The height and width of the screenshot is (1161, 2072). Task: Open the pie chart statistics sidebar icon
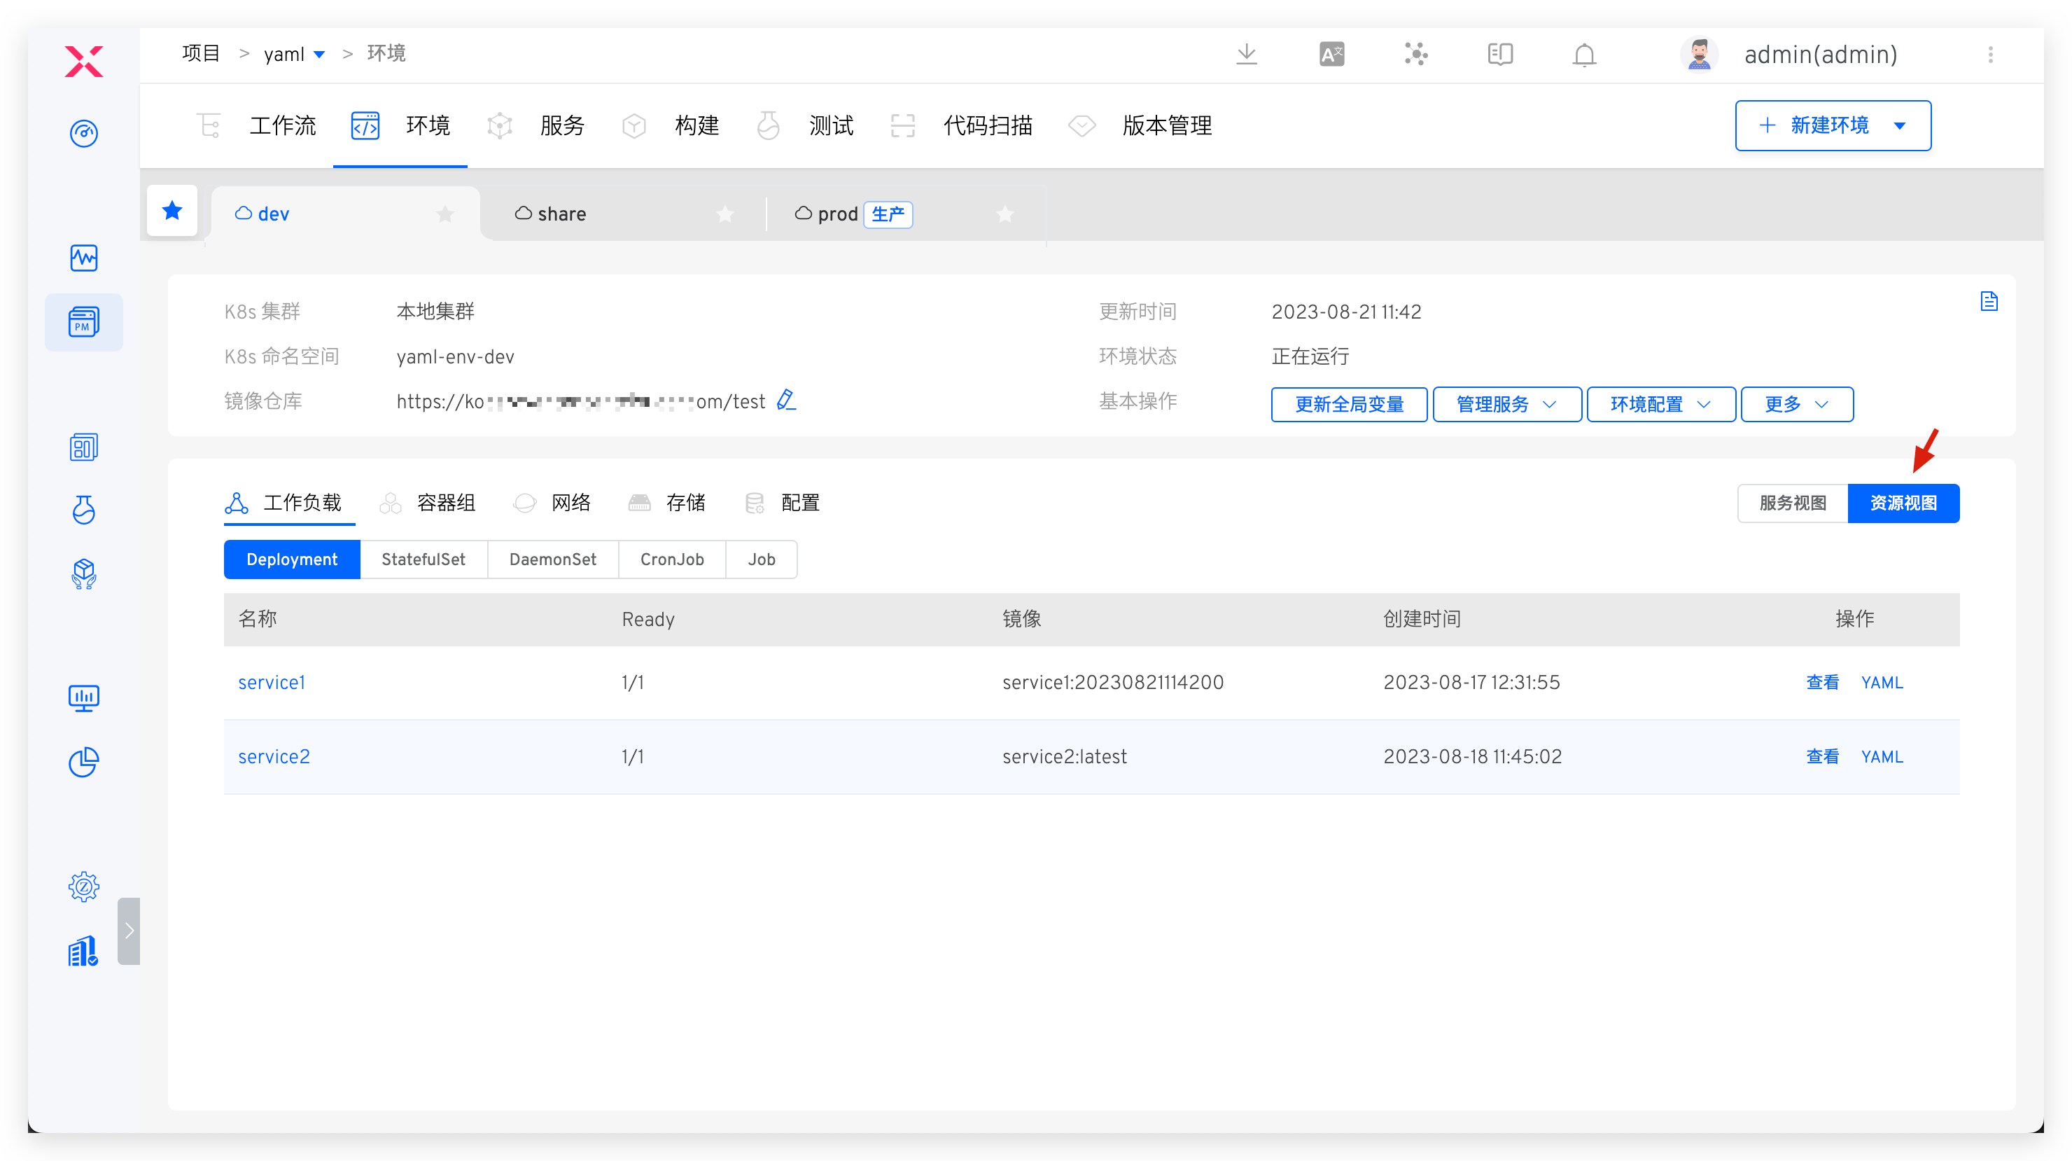pyautogui.click(x=84, y=762)
